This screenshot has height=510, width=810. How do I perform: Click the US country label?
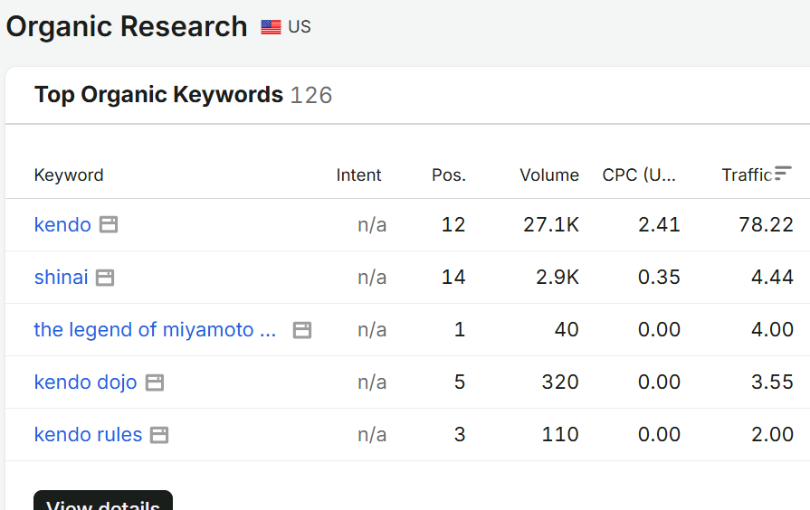coord(300,27)
